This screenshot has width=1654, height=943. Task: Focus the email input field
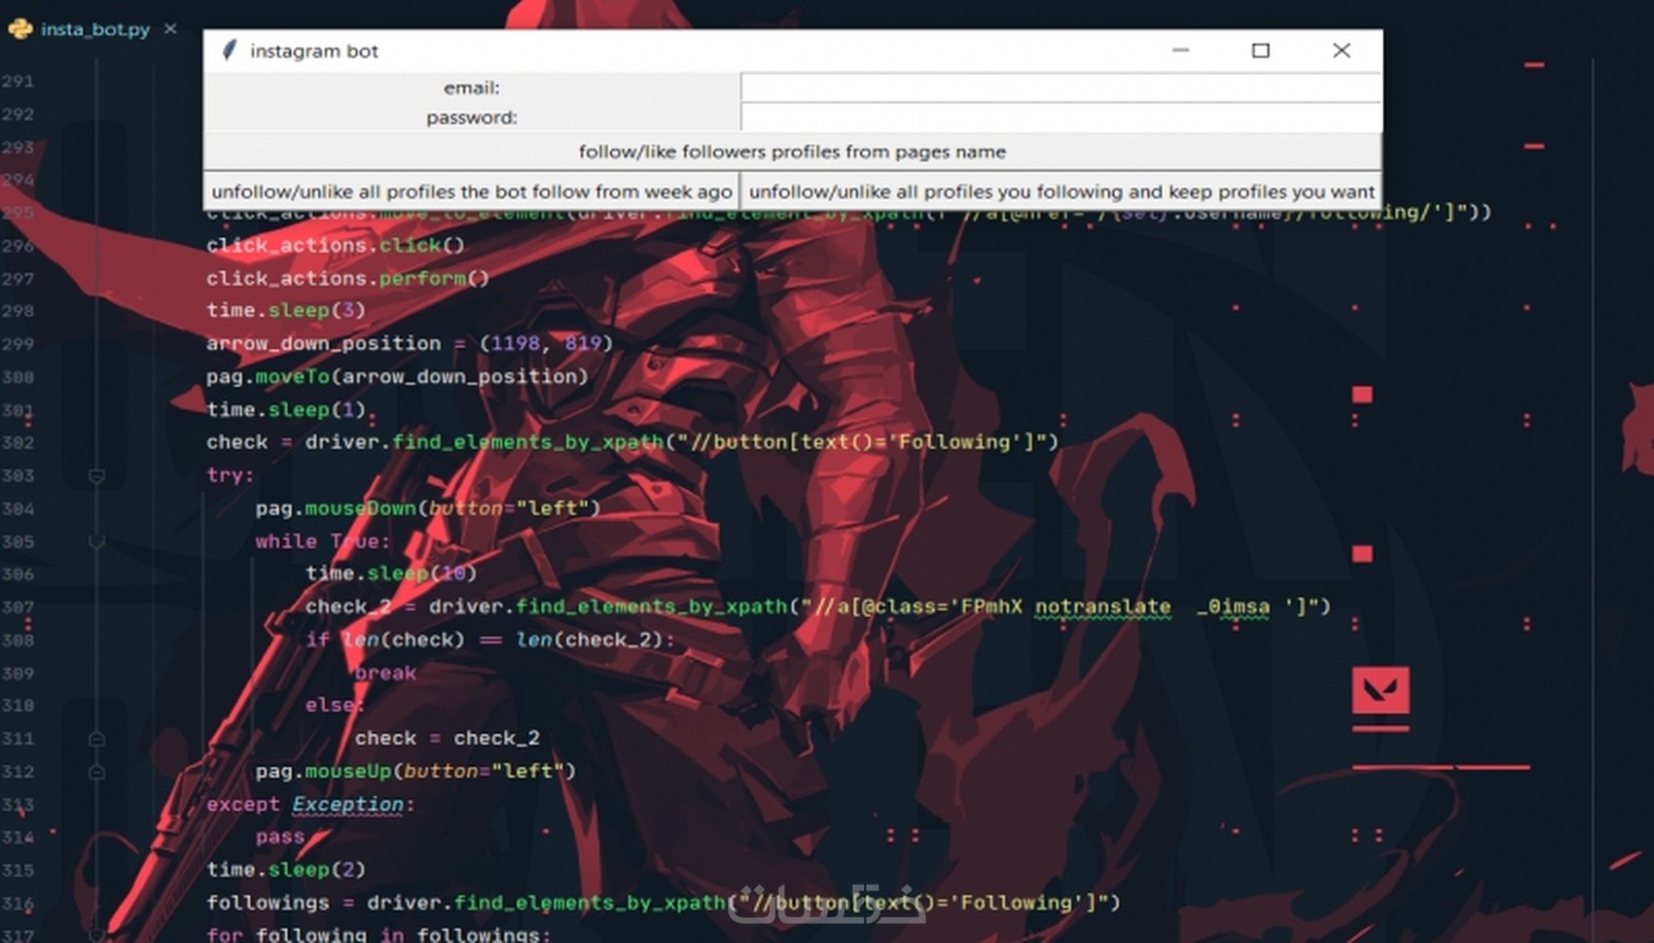pyautogui.click(x=1061, y=87)
